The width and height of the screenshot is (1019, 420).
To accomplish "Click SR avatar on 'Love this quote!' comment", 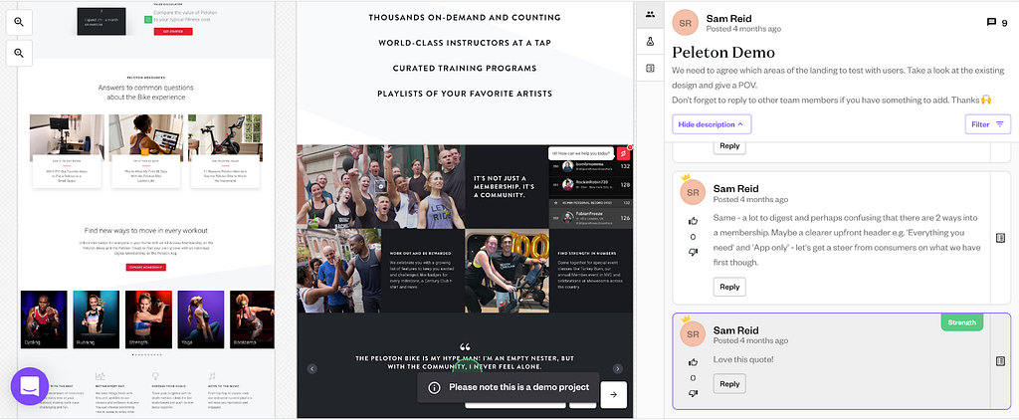I will [x=693, y=334].
